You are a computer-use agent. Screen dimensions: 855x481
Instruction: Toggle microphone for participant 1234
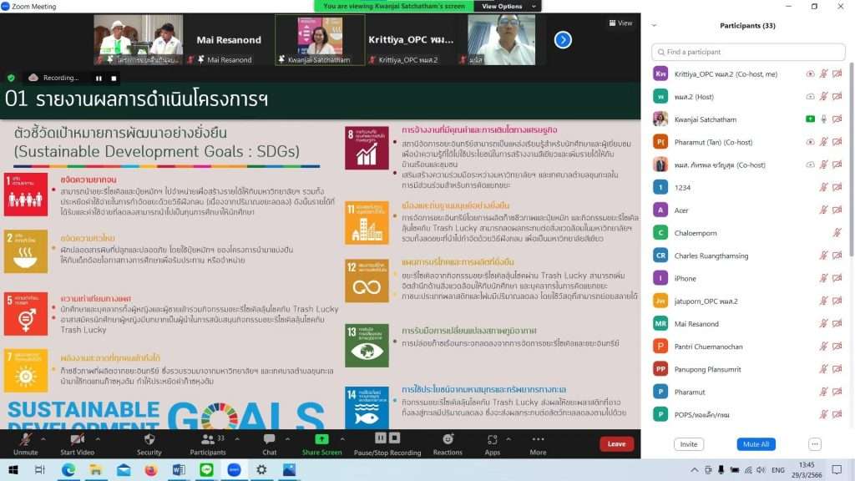pos(823,188)
